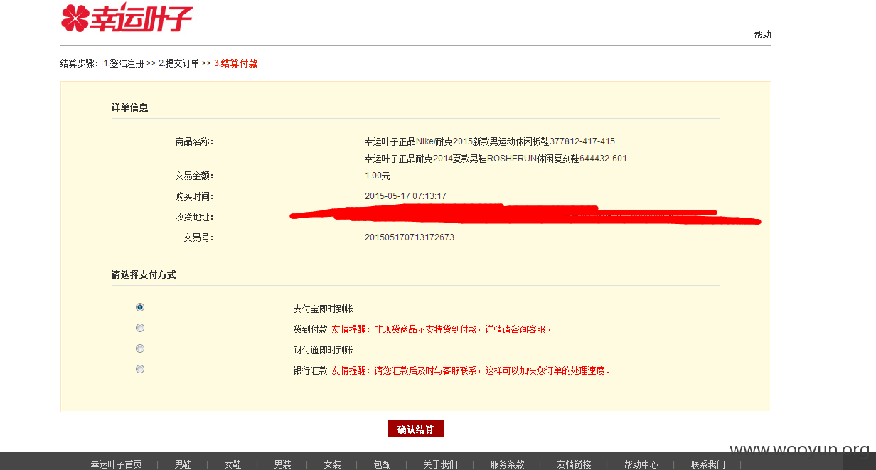
Task: Open the 帮助 link at top right
Action: coord(762,34)
